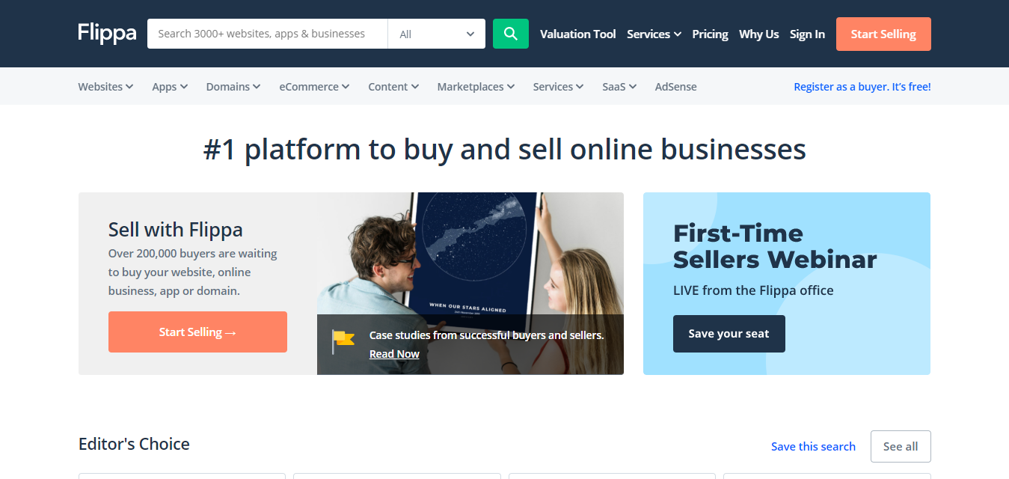Click the Save your seat button
The height and width of the screenshot is (479, 1009).
point(729,334)
